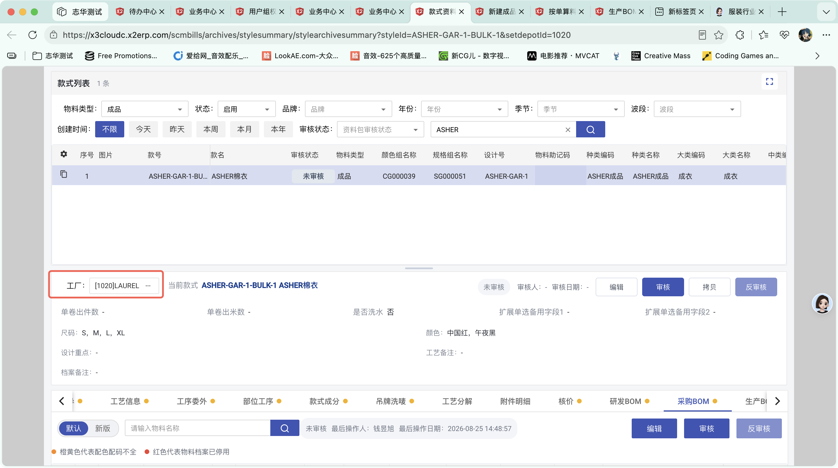Click the material name search button
The width and height of the screenshot is (838, 468).
285,428
